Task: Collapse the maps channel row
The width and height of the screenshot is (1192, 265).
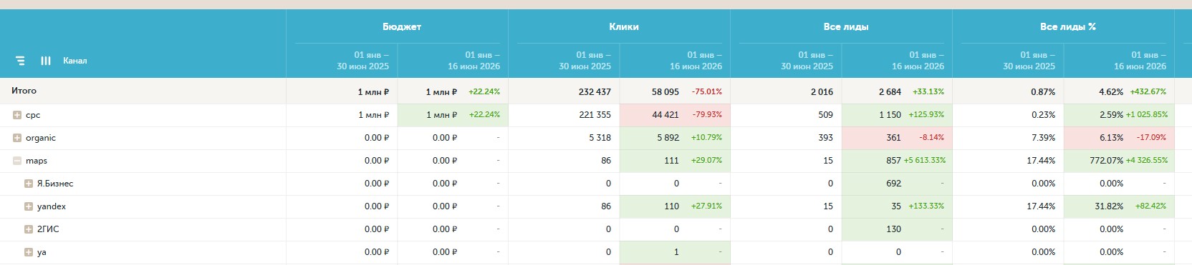Action: [x=17, y=161]
